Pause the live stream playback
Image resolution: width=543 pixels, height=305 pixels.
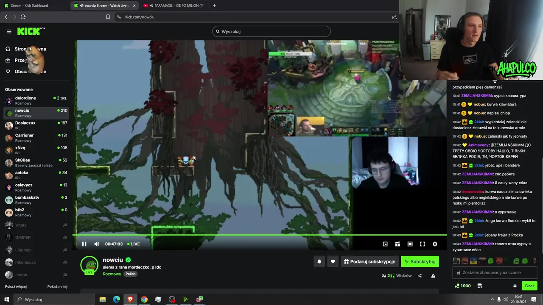click(x=84, y=244)
